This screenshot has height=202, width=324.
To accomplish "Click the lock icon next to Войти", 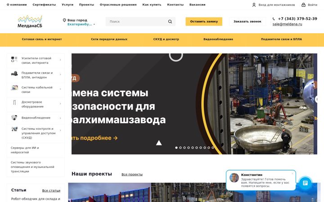I will [303, 4].
